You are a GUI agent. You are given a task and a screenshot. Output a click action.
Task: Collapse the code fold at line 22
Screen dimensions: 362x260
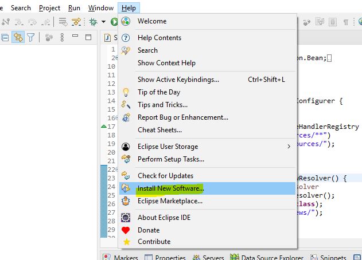click(x=117, y=170)
